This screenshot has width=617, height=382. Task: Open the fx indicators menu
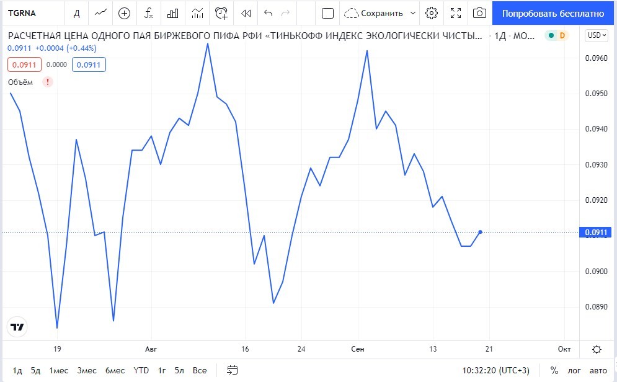pyautogui.click(x=149, y=13)
